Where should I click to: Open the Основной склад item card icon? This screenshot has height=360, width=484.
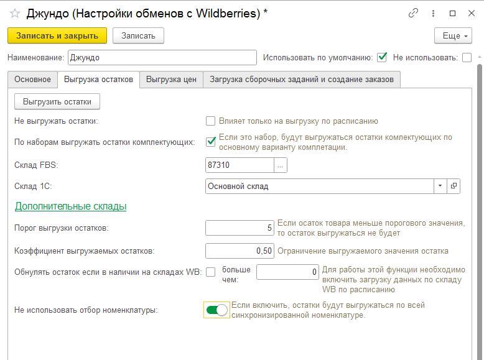click(454, 186)
